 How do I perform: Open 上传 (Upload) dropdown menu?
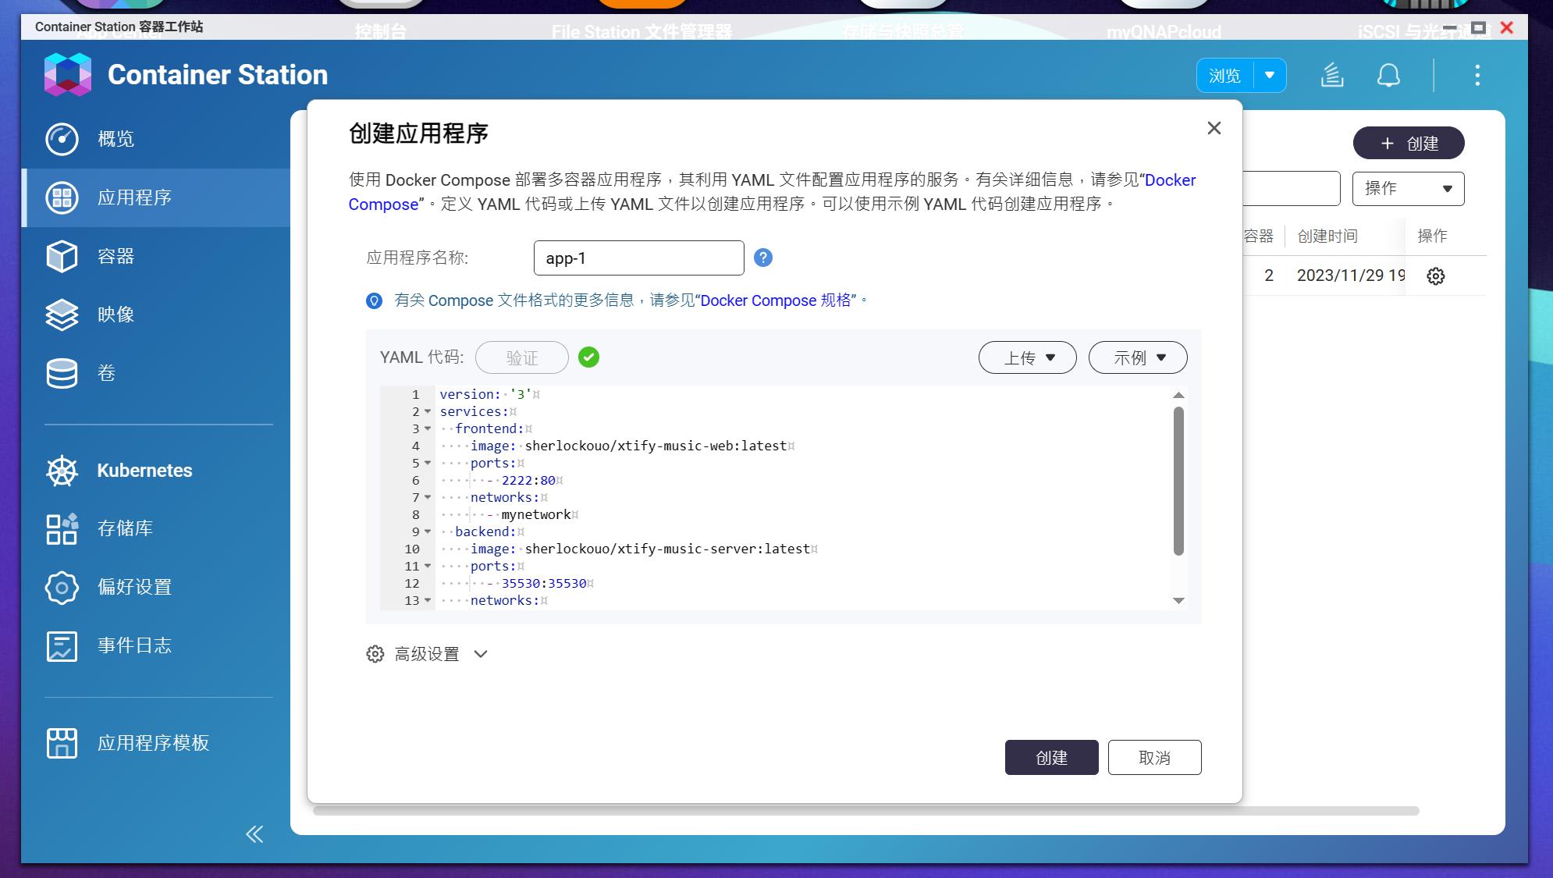[x=1025, y=357]
